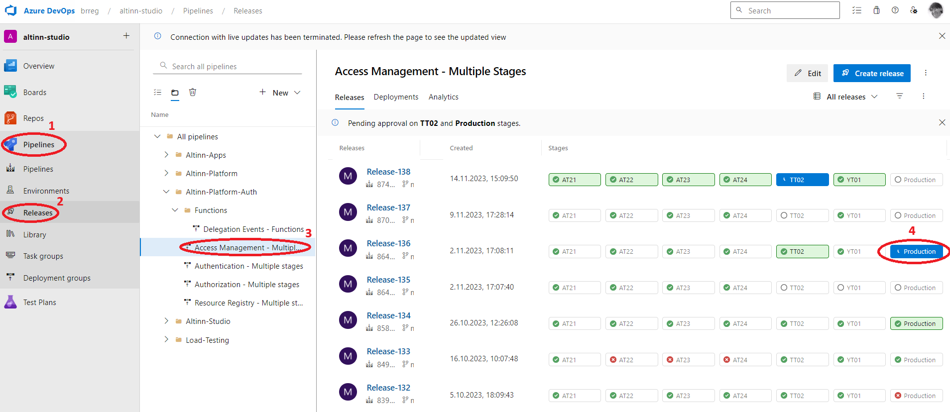950x412 pixels.
Task: Expand the Altinn-Studio folder
Action: coord(166,321)
